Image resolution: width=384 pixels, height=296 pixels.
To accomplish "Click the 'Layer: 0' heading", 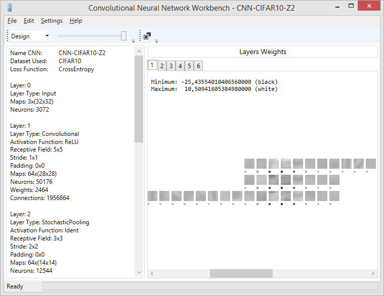I will pyautogui.click(x=20, y=85).
